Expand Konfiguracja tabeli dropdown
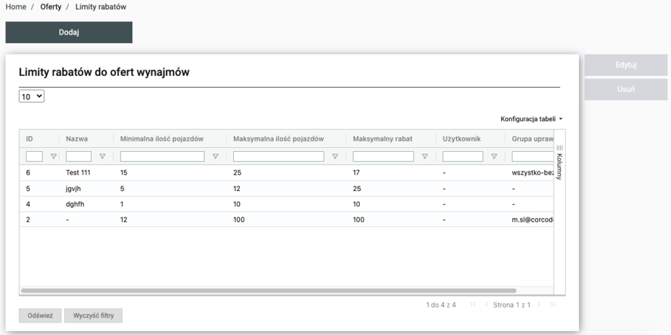This screenshot has height=335, width=671. [x=531, y=119]
